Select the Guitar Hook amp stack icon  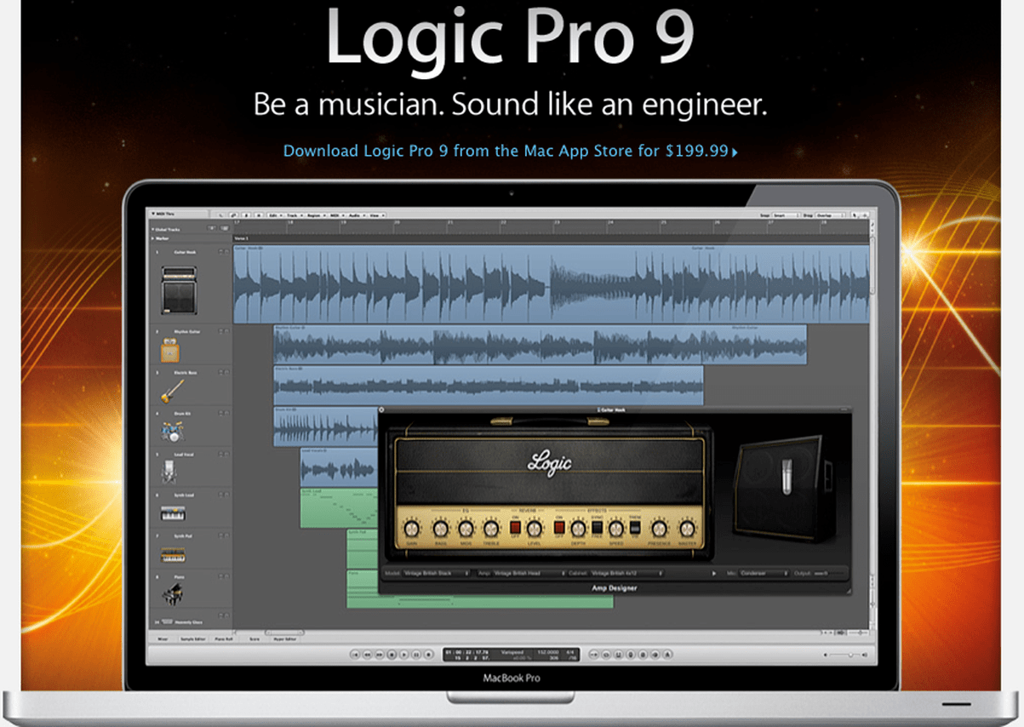pos(180,290)
